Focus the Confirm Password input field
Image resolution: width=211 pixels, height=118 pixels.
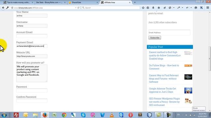coord(32,101)
